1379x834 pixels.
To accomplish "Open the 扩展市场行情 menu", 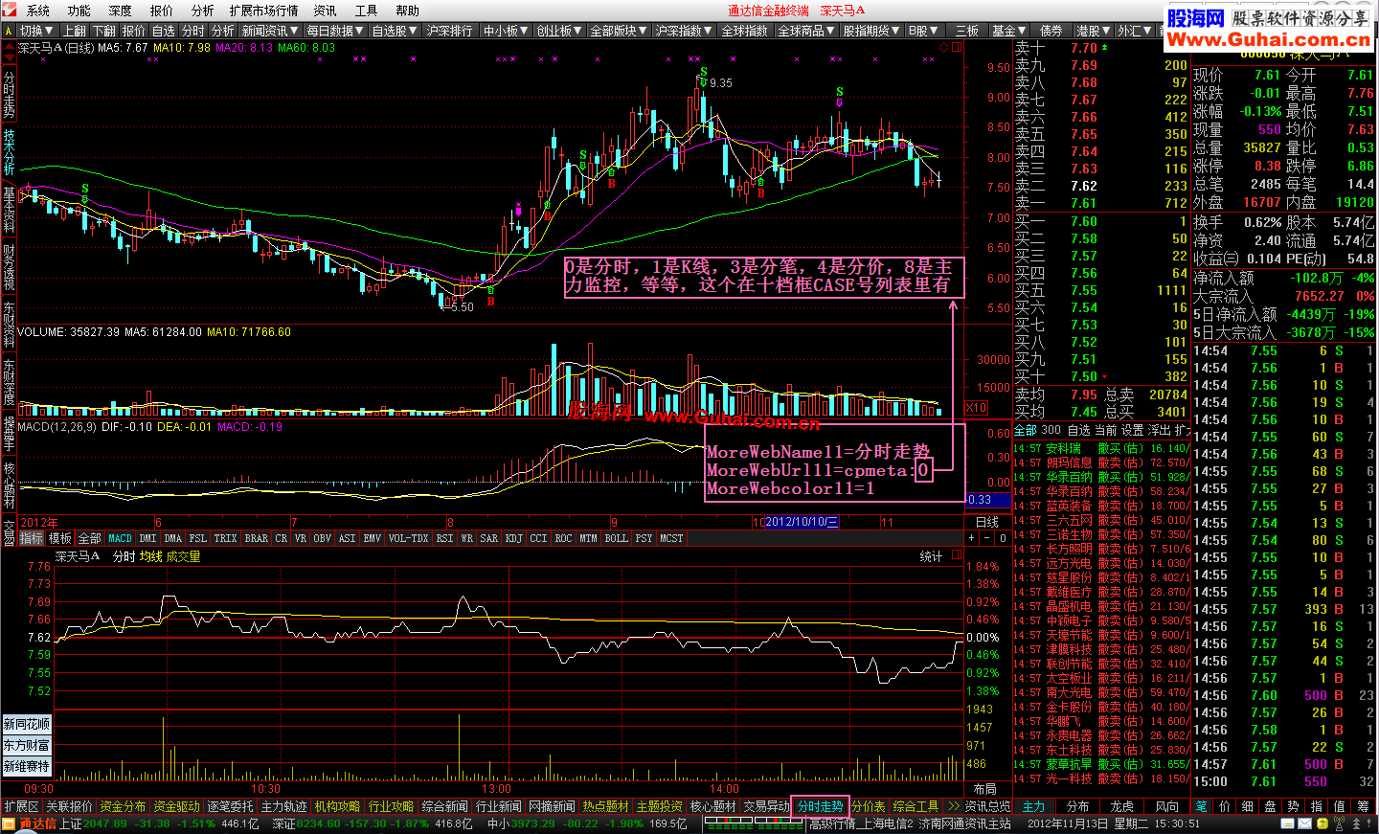I will tap(263, 11).
